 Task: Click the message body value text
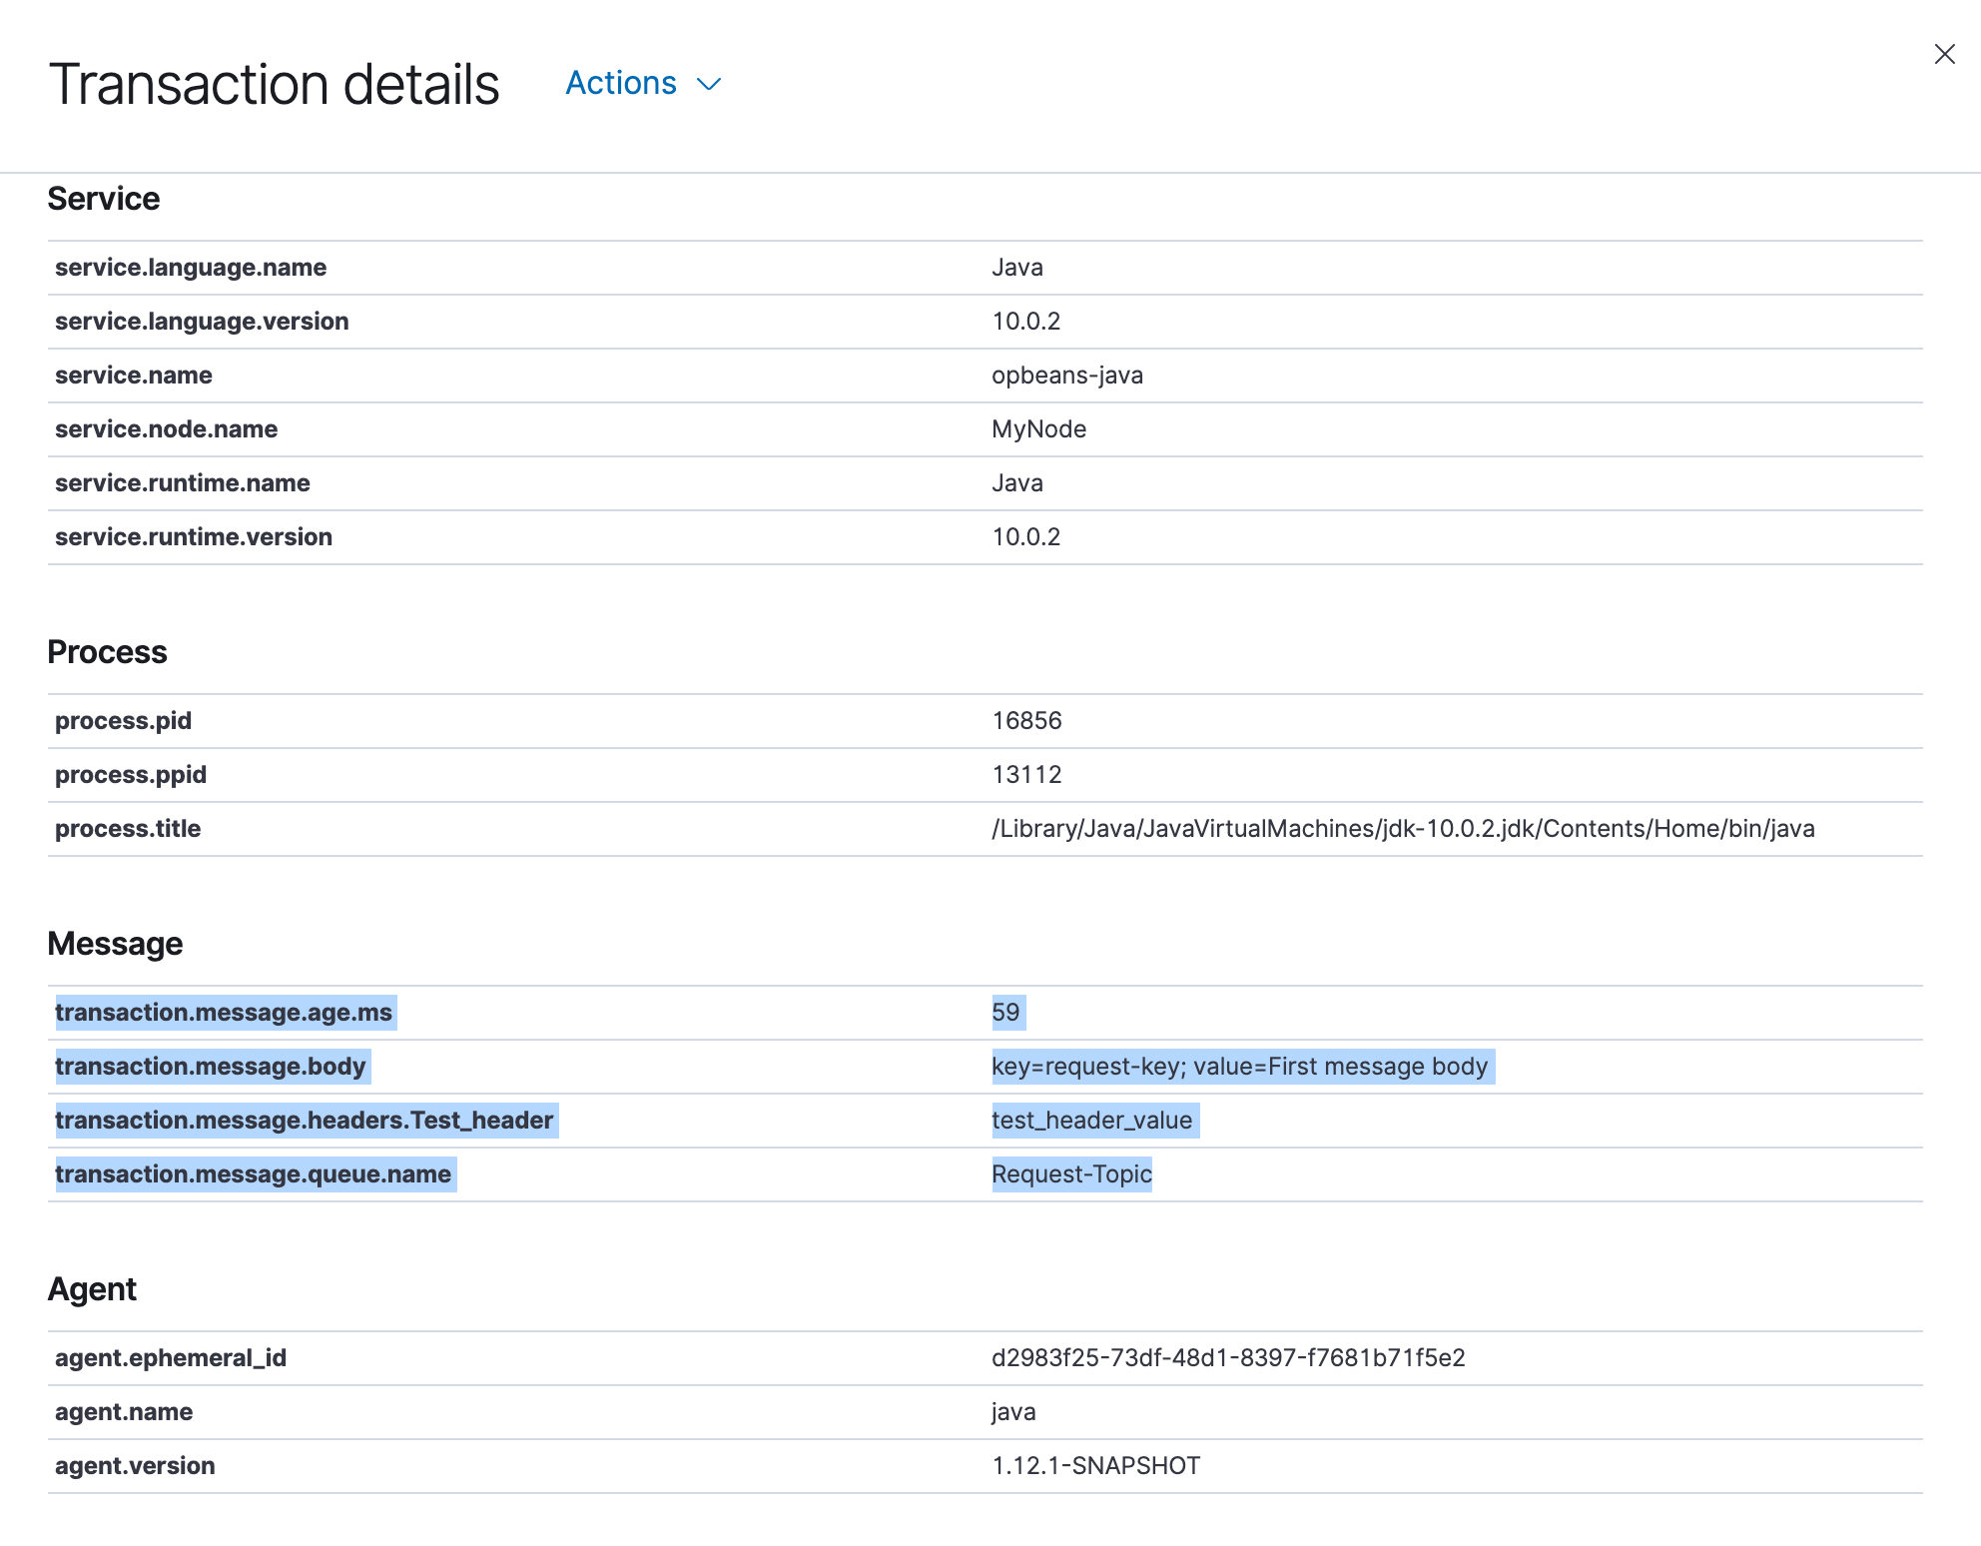pyautogui.click(x=1240, y=1067)
